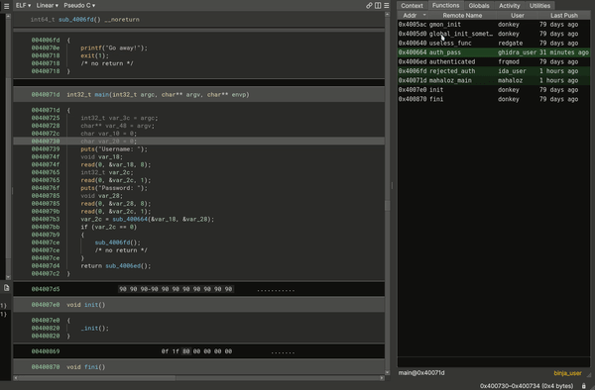Switch to the Context tab
The width and height of the screenshot is (595, 390).
pos(412,6)
